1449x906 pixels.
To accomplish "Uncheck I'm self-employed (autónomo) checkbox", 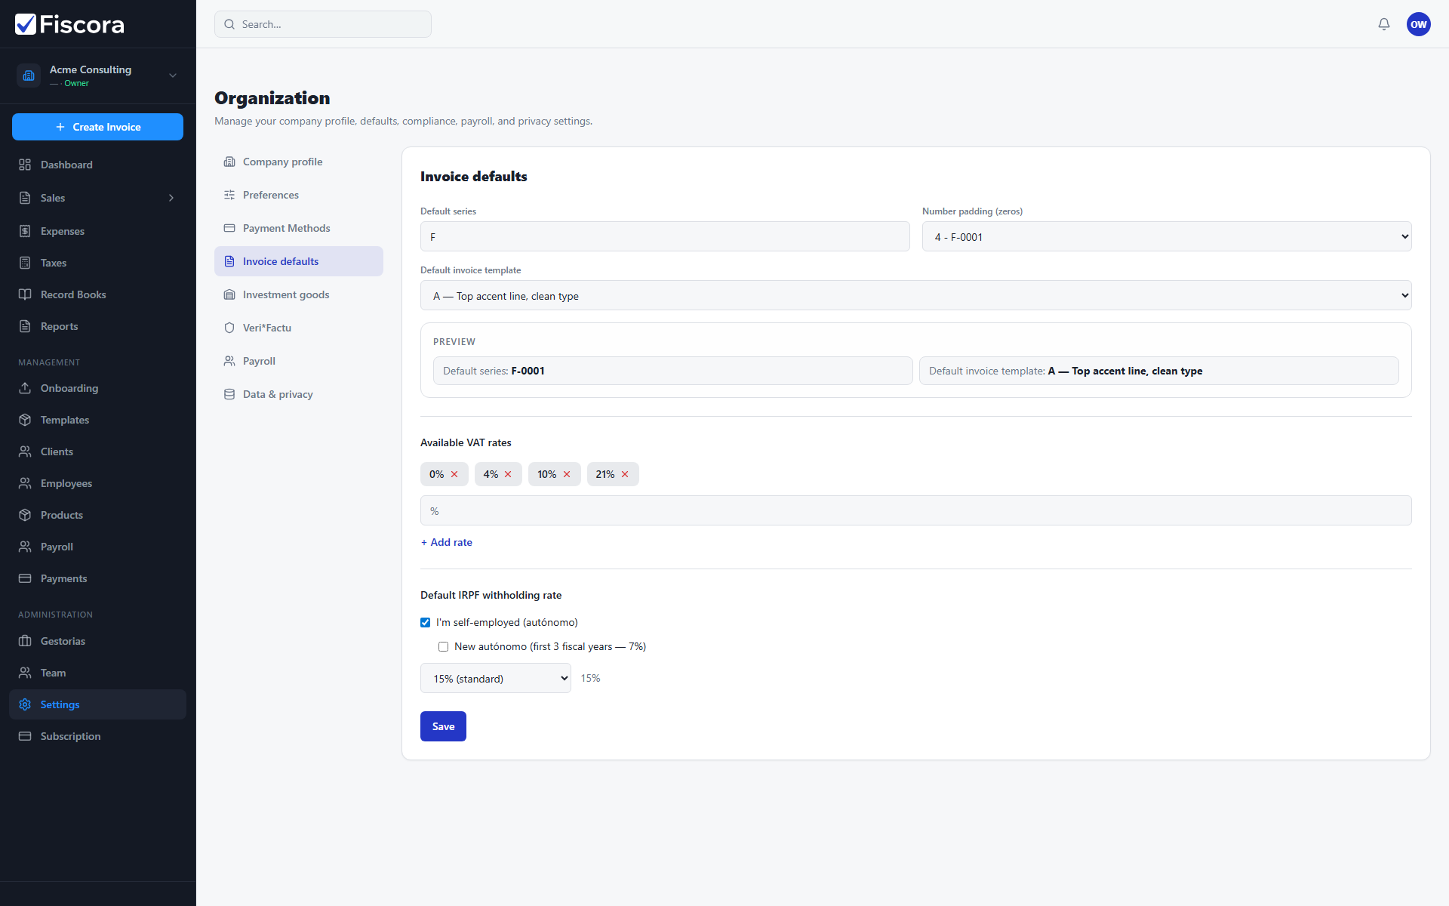I will [425, 623].
